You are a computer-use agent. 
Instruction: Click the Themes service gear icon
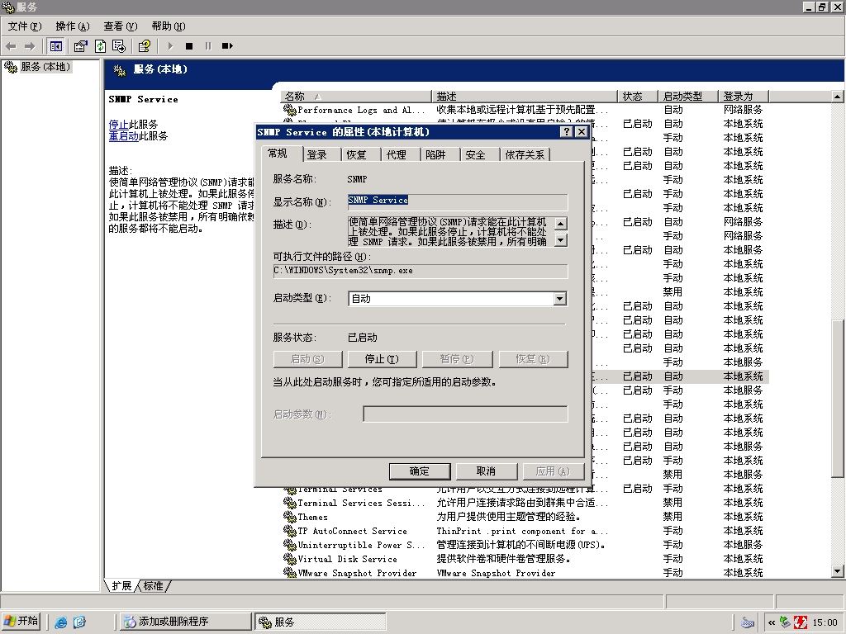click(290, 517)
